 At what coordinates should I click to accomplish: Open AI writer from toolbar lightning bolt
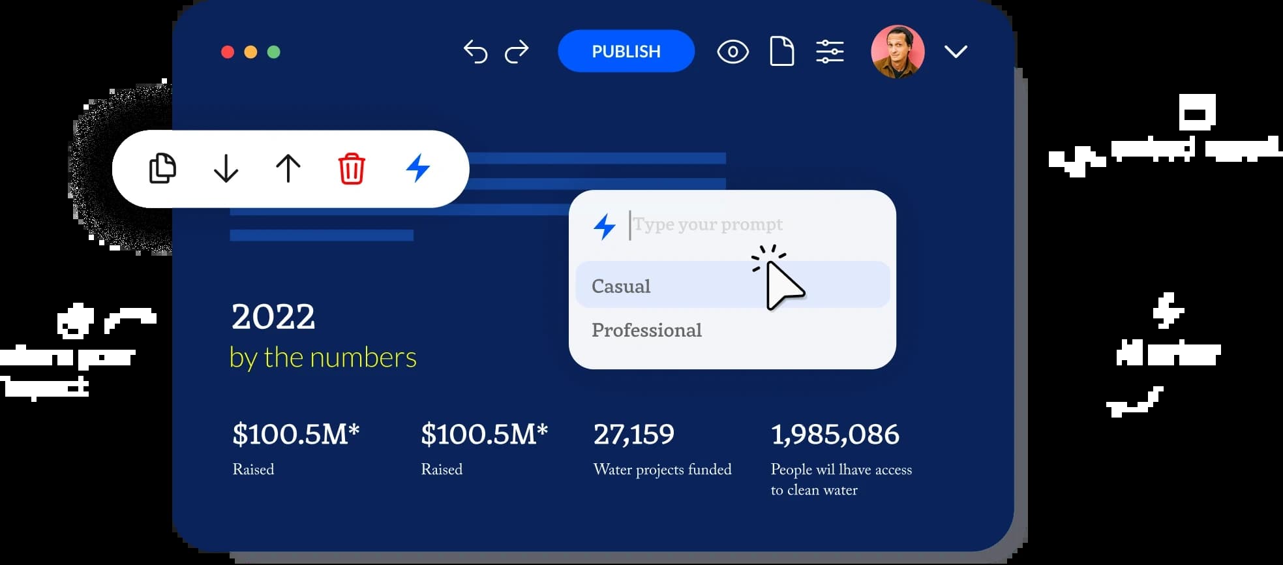pos(418,168)
